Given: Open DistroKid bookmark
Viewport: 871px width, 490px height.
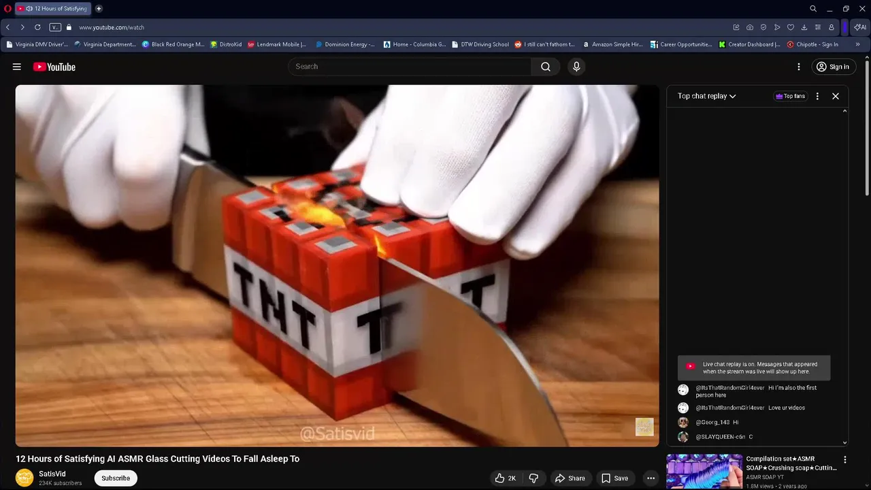Looking at the screenshot, I should pyautogui.click(x=226, y=44).
